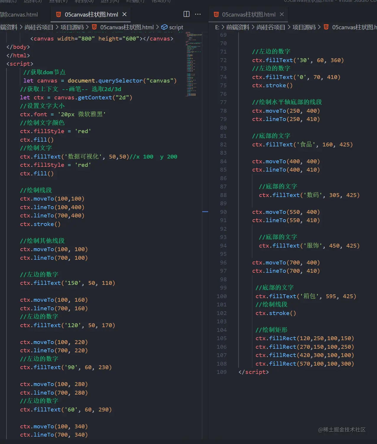Click HTML5 icon on left active tab
377x444 pixels.
[x=59, y=14]
